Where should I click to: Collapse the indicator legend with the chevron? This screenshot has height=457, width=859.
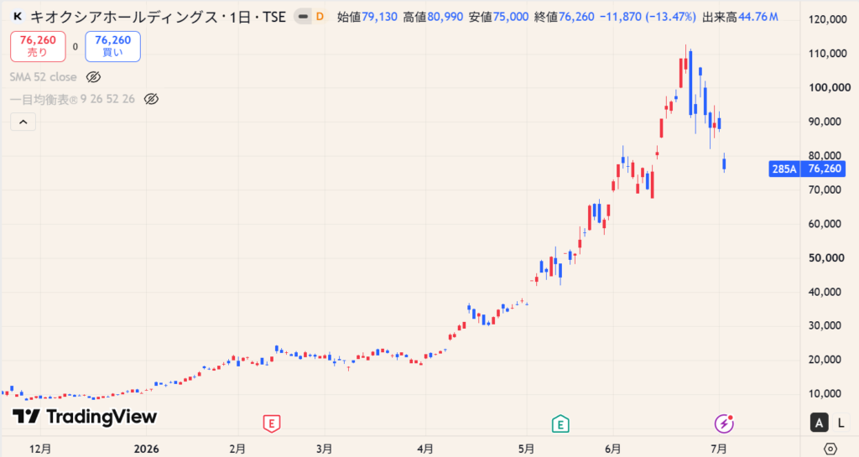tap(23, 122)
